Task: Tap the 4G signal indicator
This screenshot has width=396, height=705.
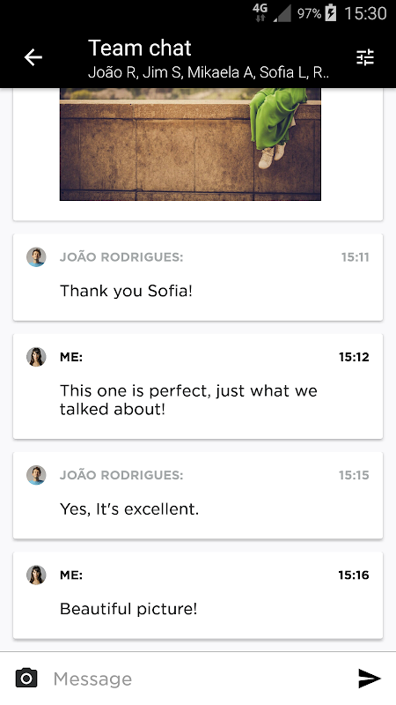Action: point(260,12)
